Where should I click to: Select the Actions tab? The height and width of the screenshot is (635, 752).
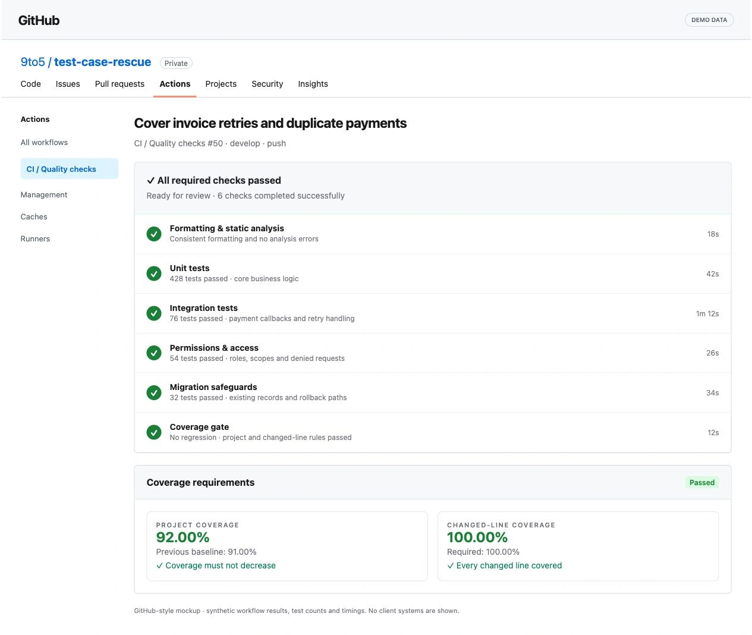click(175, 84)
